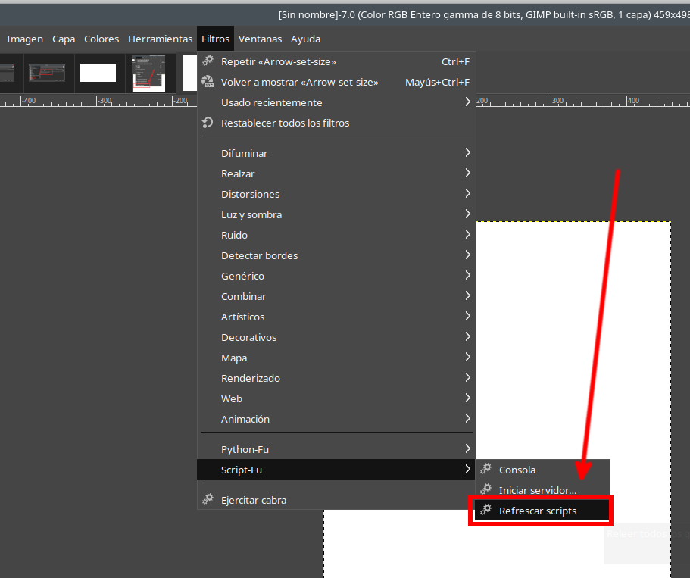Click icon beside Volver a mostrar «Arrow-set-size»
The width and height of the screenshot is (690, 578).
[x=208, y=82]
